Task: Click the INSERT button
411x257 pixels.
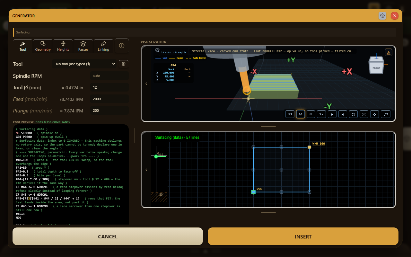Action: click(303, 236)
